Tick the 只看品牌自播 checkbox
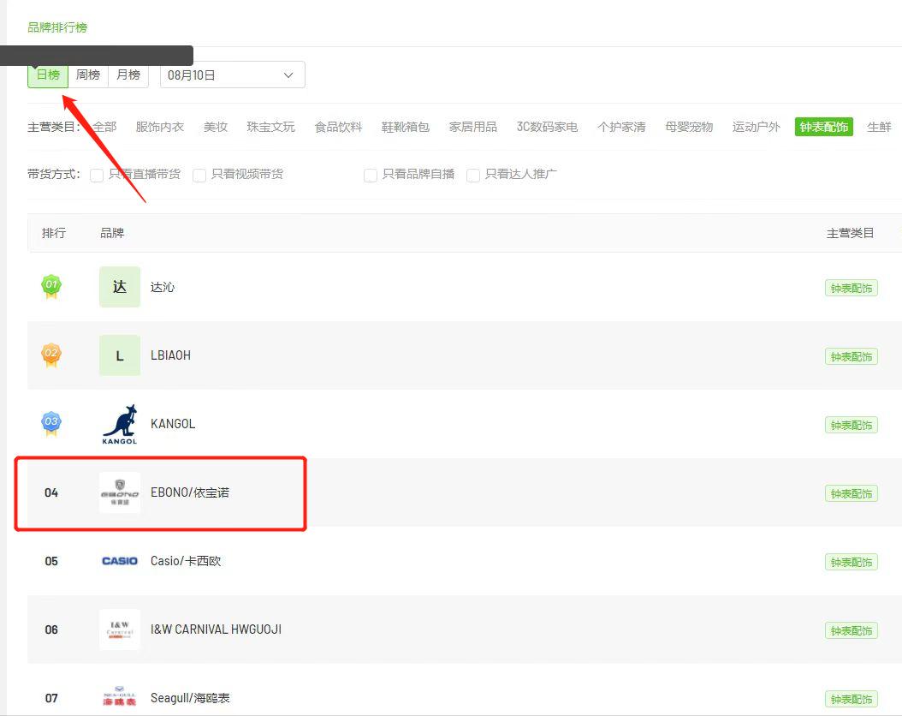Image resolution: width=902 pixels, height=716 pixels. 371,175
